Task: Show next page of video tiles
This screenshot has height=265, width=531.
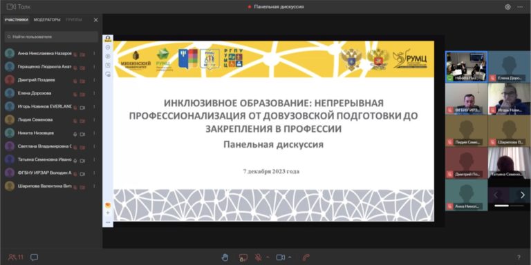Action: coord(522,195)
